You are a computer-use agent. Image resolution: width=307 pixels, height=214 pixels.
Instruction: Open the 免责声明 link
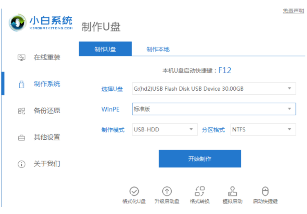coord(293,11)
